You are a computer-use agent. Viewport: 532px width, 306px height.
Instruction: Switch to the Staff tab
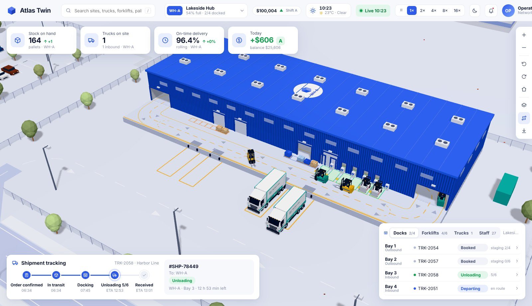[x=487, y=233]
